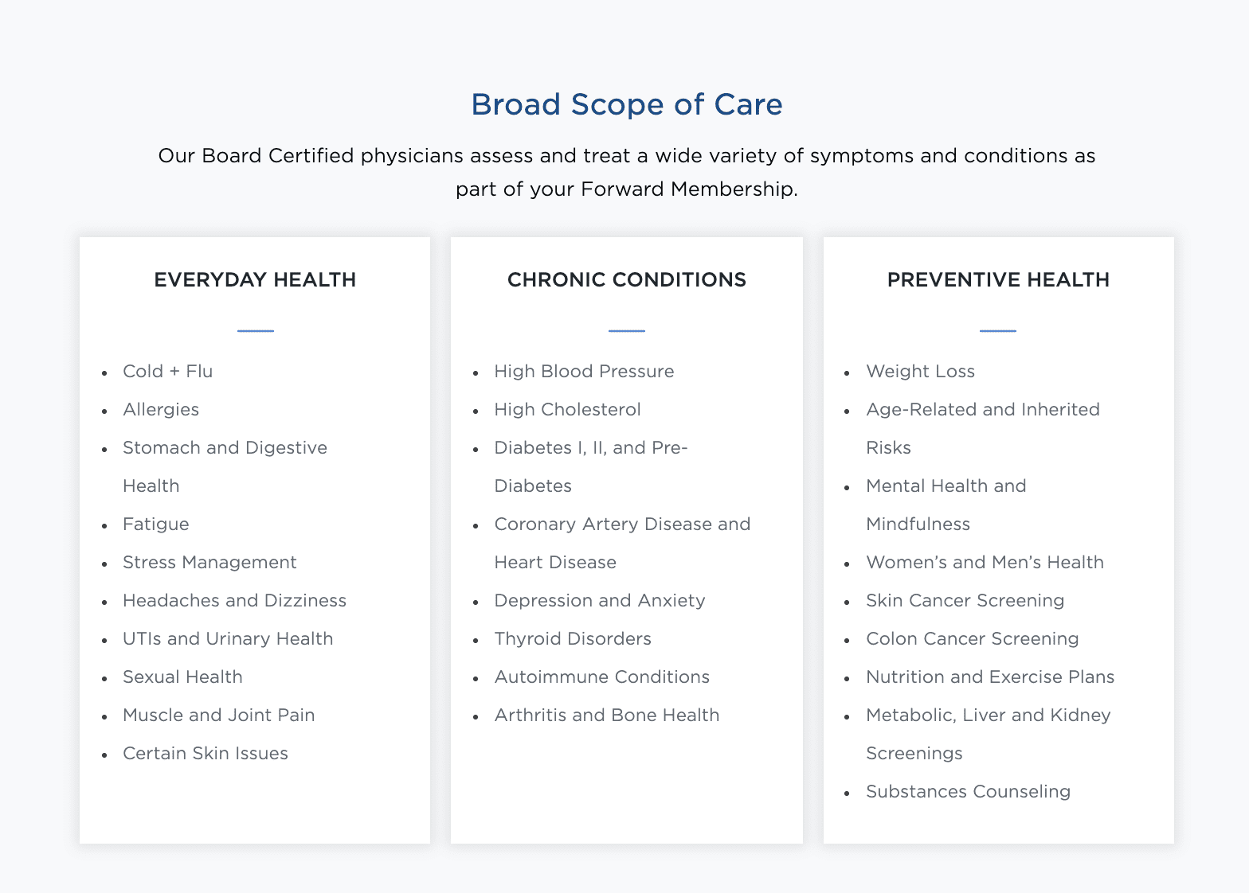The width and height of the screenshot is (1249, 893).
Task: Select the Everyday Health card title
Action: click(255, 280)
